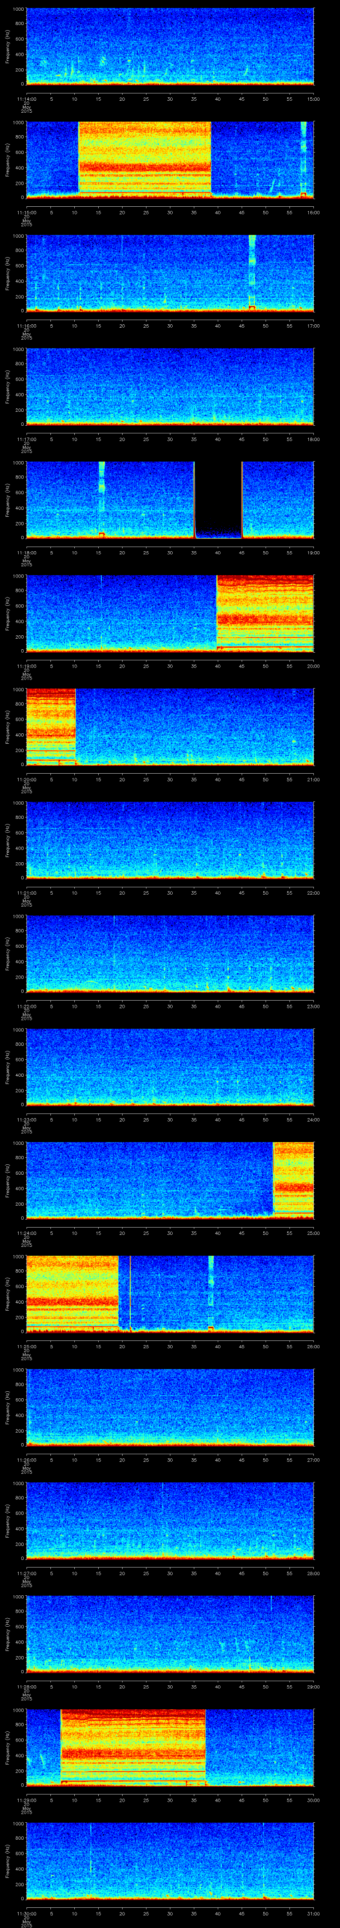Open the spectrogram panel starting at 11:17:00
The image size is (340, 1928).
pos(170,387)
